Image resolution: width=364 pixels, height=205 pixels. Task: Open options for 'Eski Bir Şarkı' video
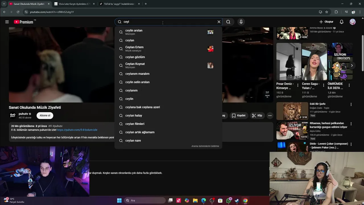pos(351,104)
